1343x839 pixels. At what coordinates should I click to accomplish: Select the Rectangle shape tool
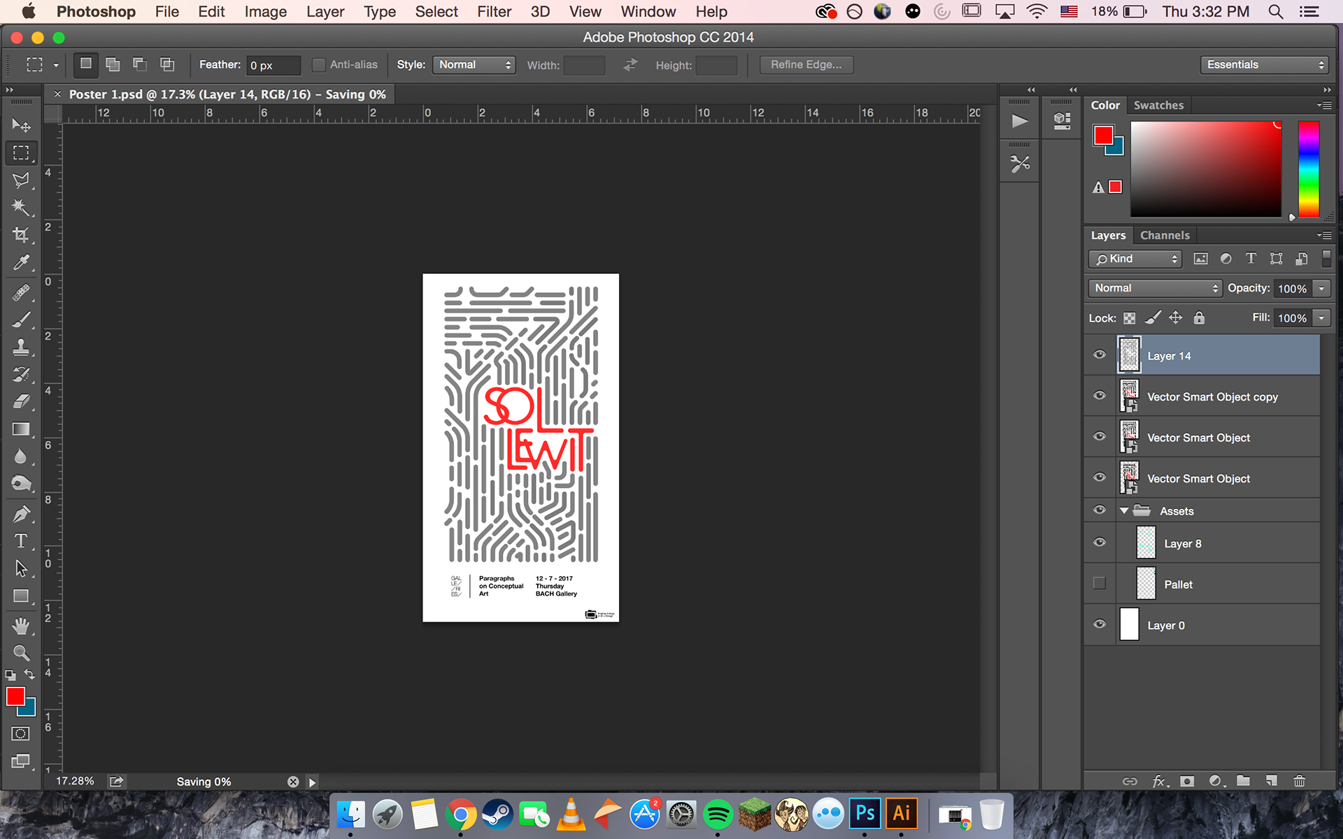(21, 596)
